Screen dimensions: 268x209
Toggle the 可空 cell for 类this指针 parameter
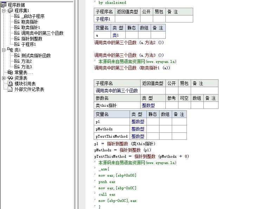pos(184,105)
